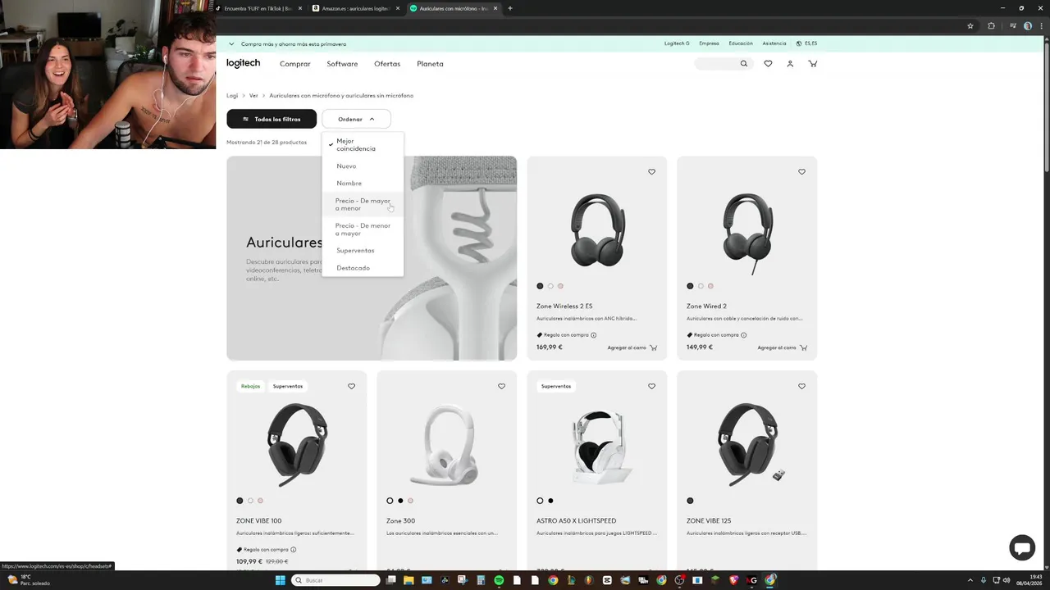1050x590 pixels.
Task: Select white color for Zone Wired 2
Action: click(x=701, y=286)
